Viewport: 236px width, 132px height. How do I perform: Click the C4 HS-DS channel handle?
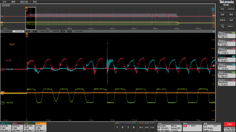coord(2,102)
